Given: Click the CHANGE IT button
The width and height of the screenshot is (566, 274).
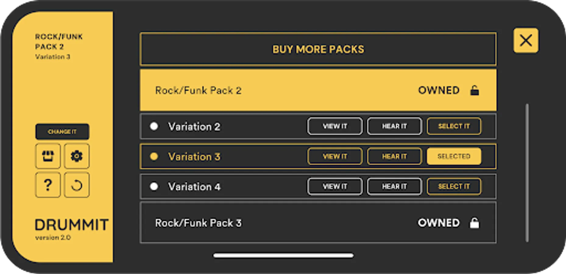Looking at the screenshot, I should 62,132.
